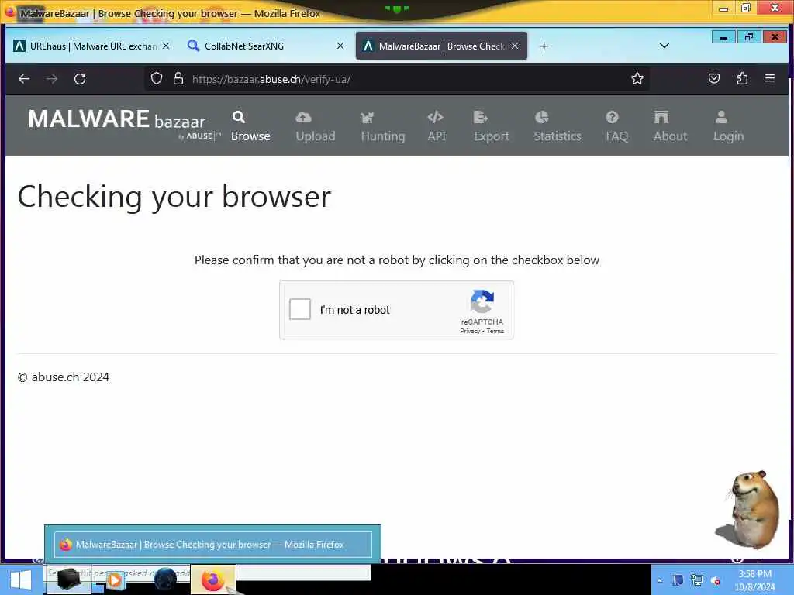Open the Upload cloud icon

tap(303, 118)
